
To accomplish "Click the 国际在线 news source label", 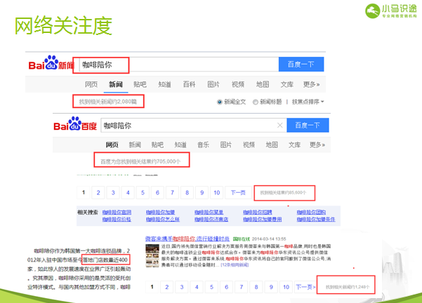I will [241, 239].
